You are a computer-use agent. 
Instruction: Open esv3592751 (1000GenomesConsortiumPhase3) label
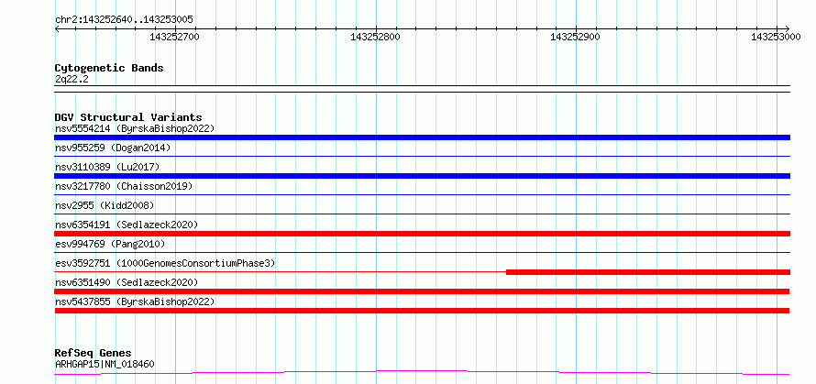pyautogui.click(x=165, y=263)
